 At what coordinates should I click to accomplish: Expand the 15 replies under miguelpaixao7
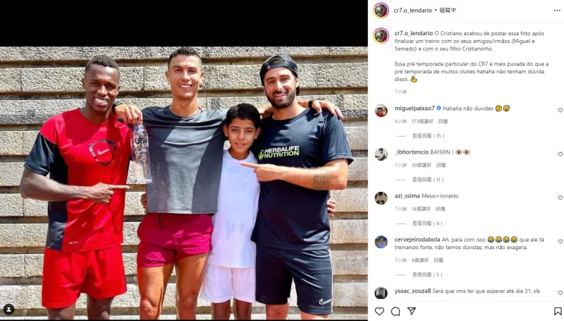428,135
